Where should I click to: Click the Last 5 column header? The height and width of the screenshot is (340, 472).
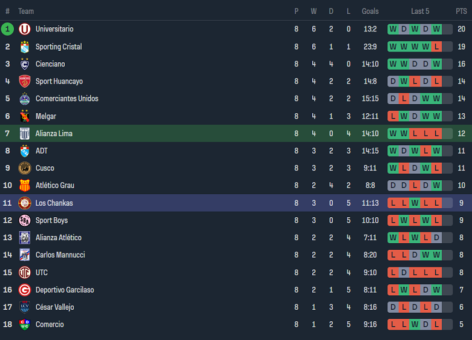pyautogui.click(x=420, y=11)
